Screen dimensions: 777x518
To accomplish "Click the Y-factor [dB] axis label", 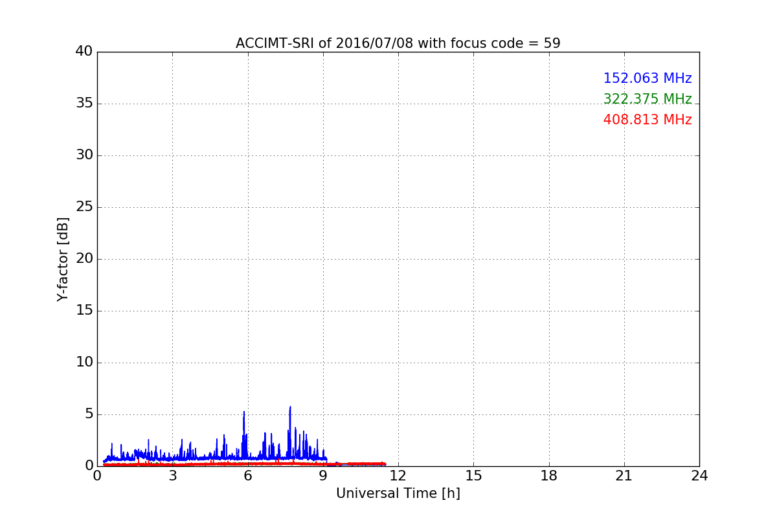I will pyautogui.click(x=63, y=259).
